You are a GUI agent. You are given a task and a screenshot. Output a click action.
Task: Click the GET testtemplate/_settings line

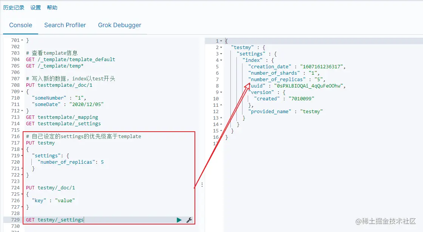point(63,124)
